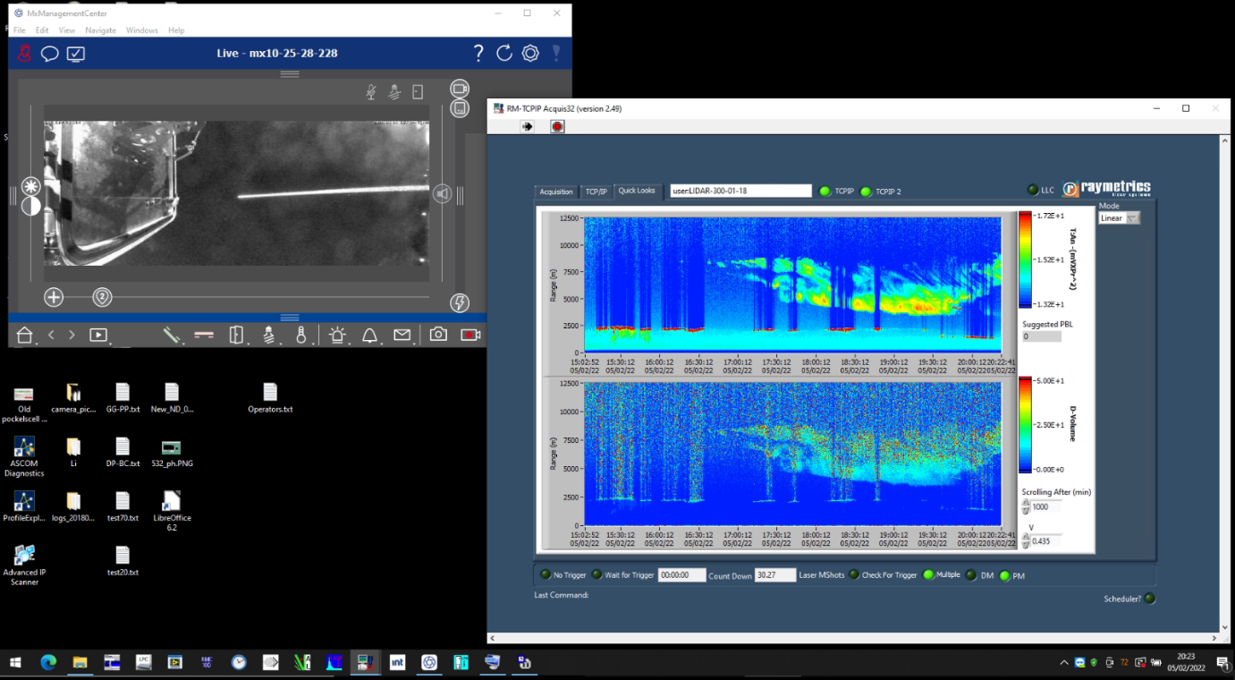This screenshot has height=680, width=1235.
Task: Click the settings gear in MxManagementCenter header
Action: pyautogui.click(x=530, y=54)
